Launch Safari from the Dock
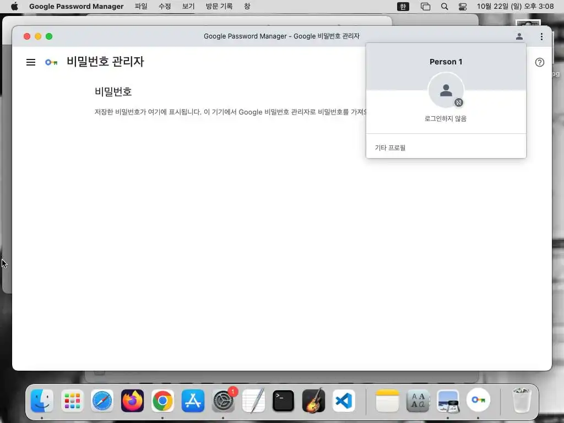564x423 pixels. click(102, 401)
